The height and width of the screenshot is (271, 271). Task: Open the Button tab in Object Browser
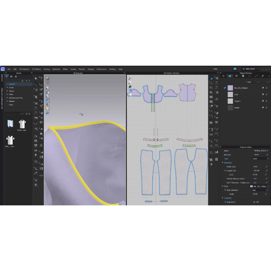243,76
